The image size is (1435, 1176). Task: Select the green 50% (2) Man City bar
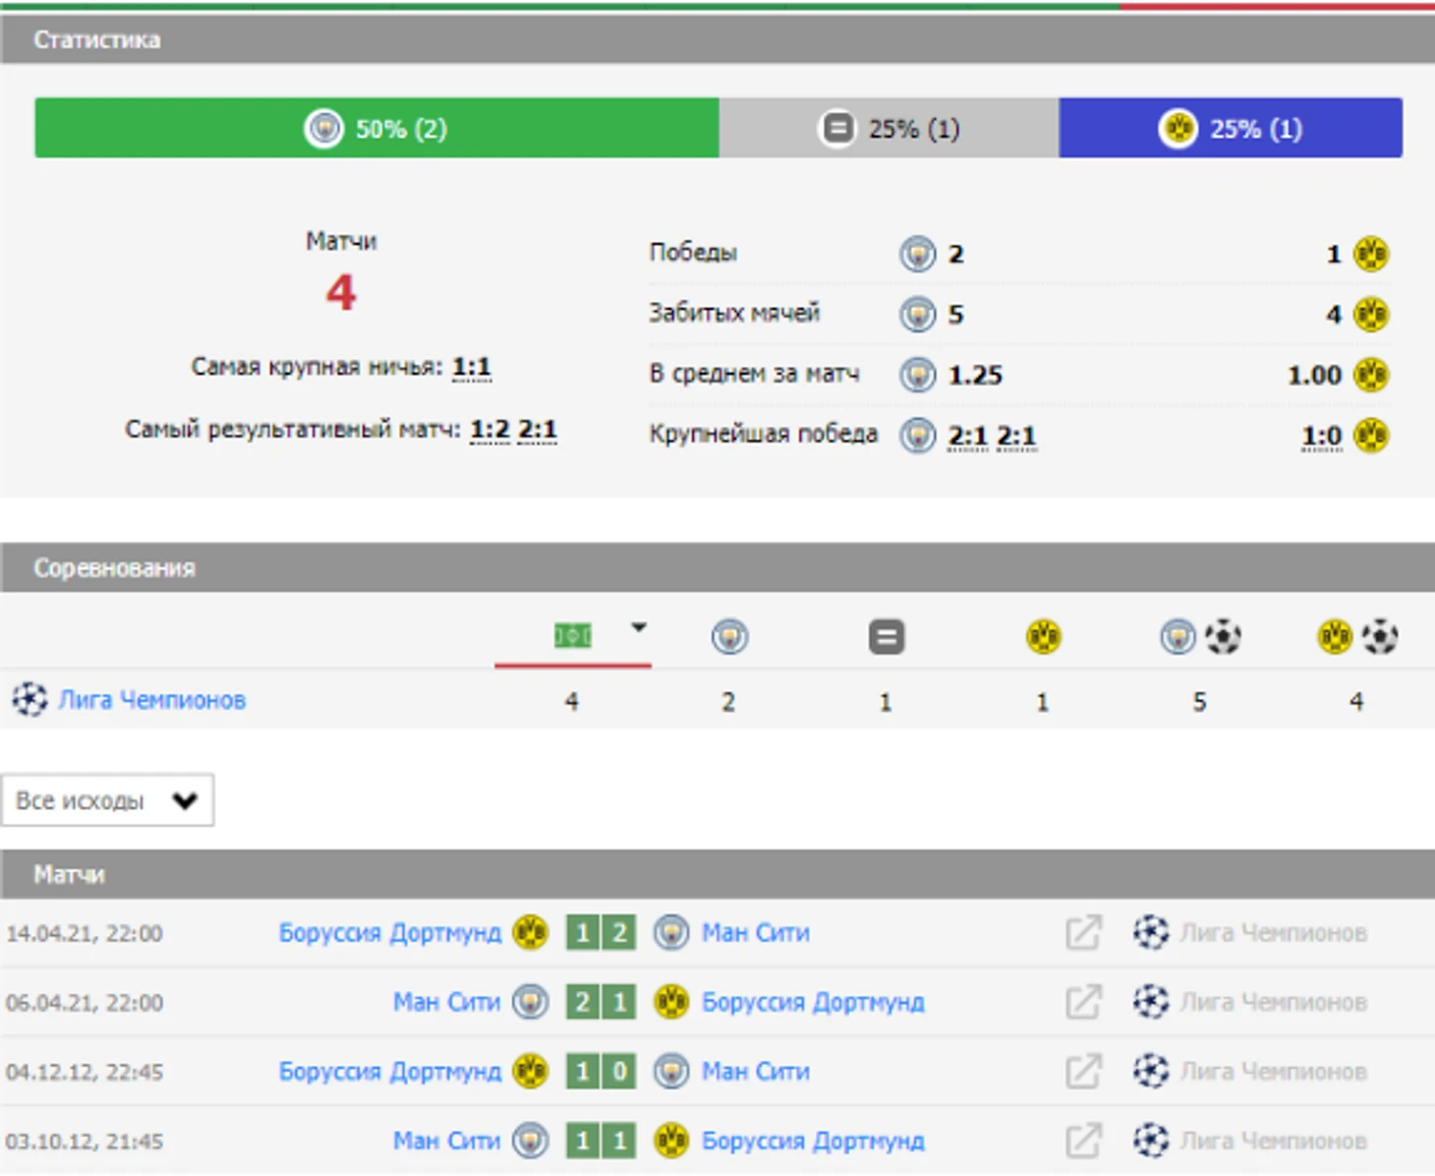(376, 128)
